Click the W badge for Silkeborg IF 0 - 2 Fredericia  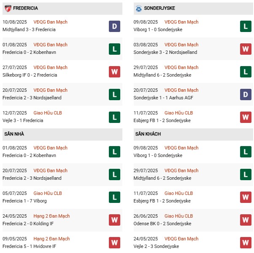pos(114,72)
